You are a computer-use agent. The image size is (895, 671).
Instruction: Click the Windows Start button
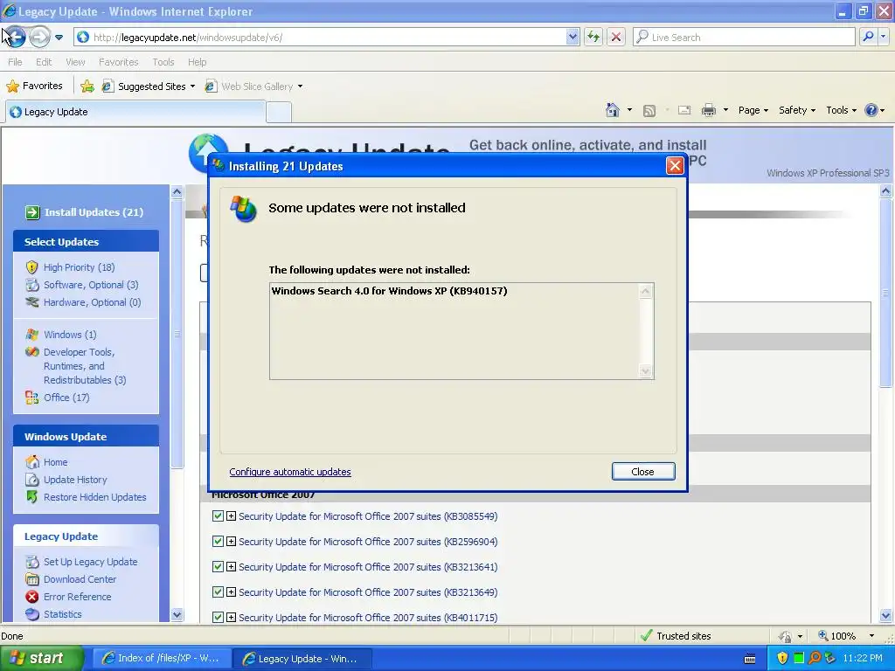pos(42,658)
